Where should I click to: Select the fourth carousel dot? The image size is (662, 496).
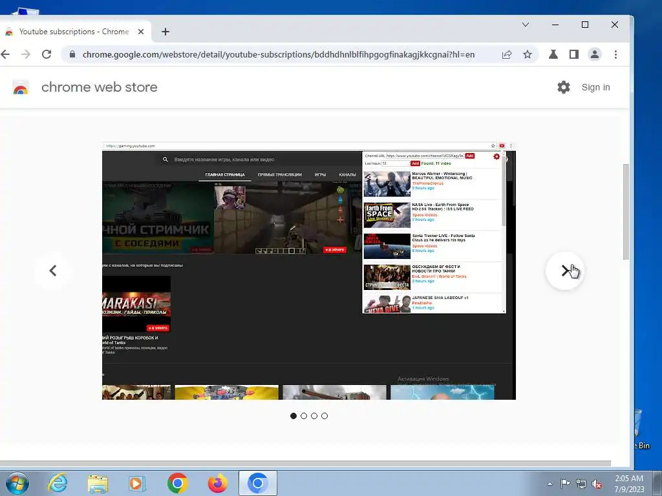[x=325, y=416]
